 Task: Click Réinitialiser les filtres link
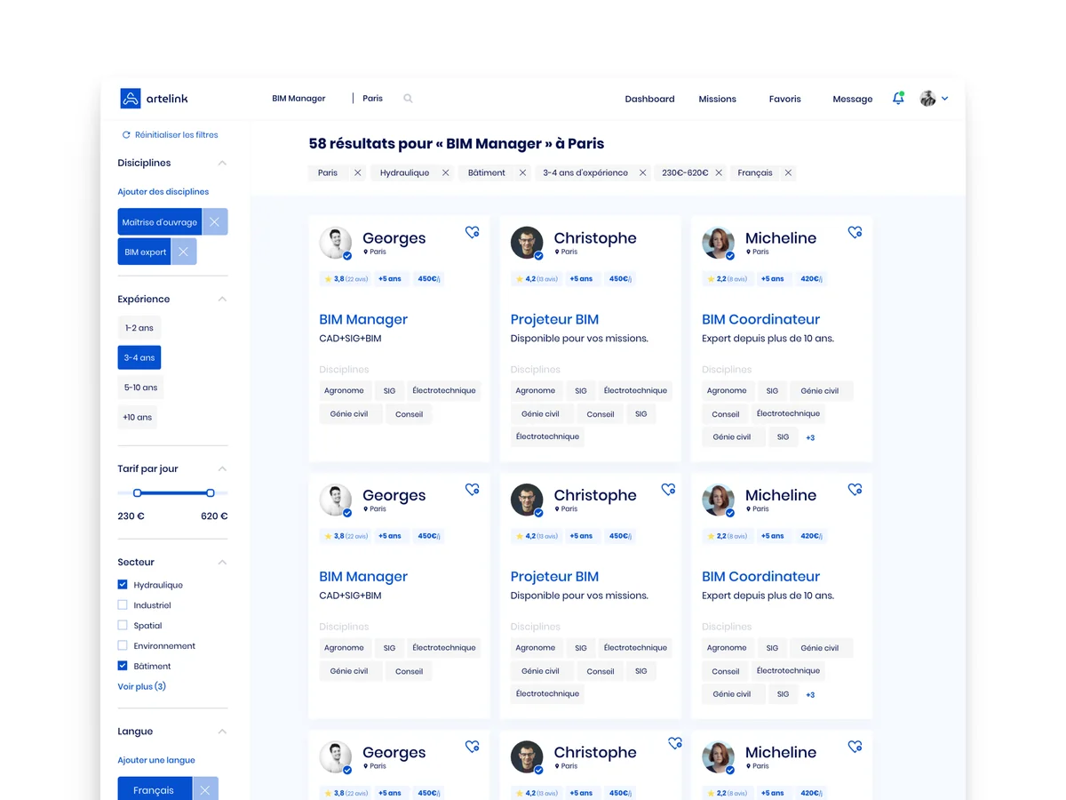(177, 135)
